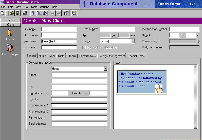The image size is (202, 140).
Task: Open the Tools menu
Action: pos(34,7)
